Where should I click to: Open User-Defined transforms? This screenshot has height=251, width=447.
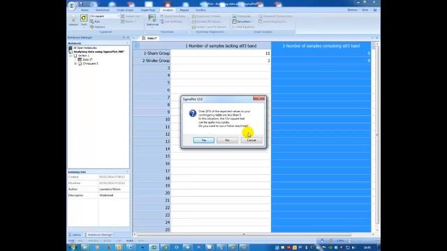[172, 22]
